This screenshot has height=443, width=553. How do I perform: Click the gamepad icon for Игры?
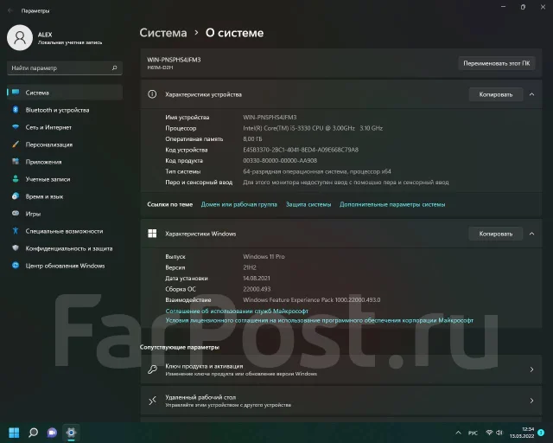pos(16,214)
